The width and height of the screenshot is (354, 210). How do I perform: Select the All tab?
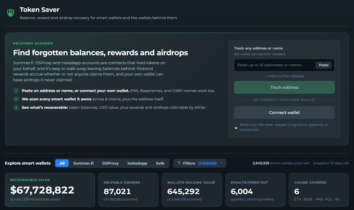pos(62,163)
